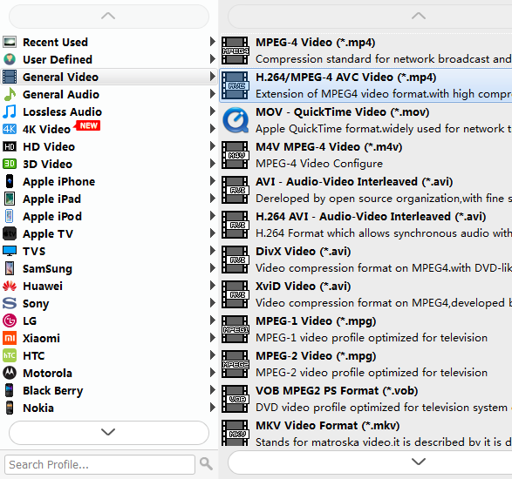Click the Recent Used category icon

click(10, 42)
